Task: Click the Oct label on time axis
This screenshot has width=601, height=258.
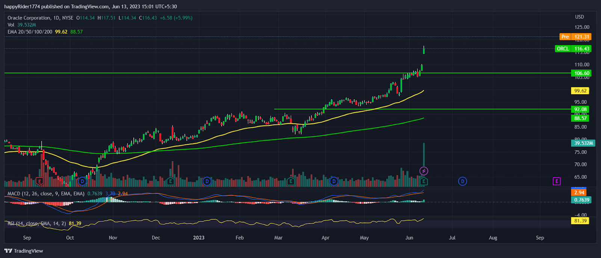Action: coord(70,238)
